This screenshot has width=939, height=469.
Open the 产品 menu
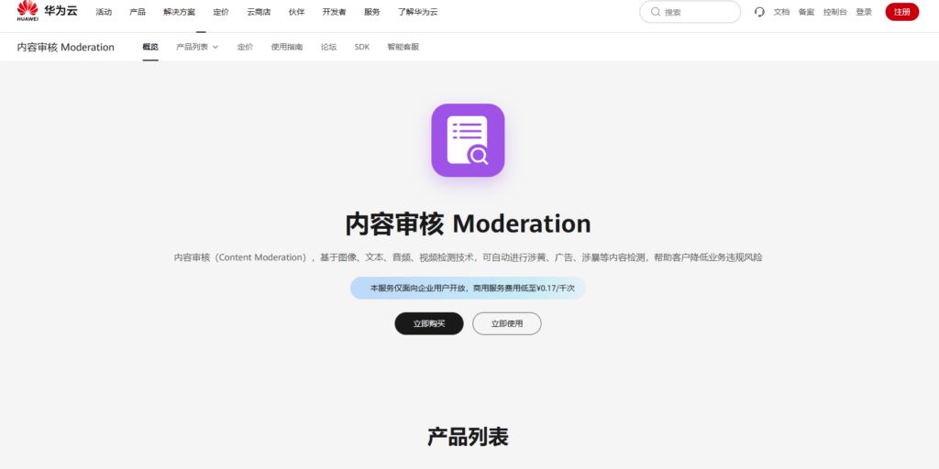point(138,12)
